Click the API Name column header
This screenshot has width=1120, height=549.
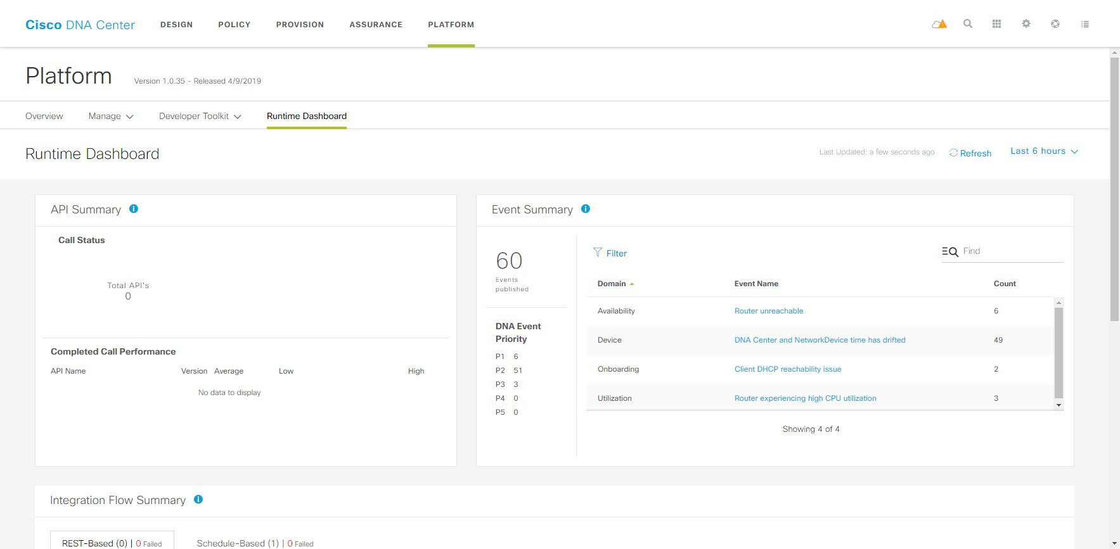pyautogui.click(x=68, y=371)
